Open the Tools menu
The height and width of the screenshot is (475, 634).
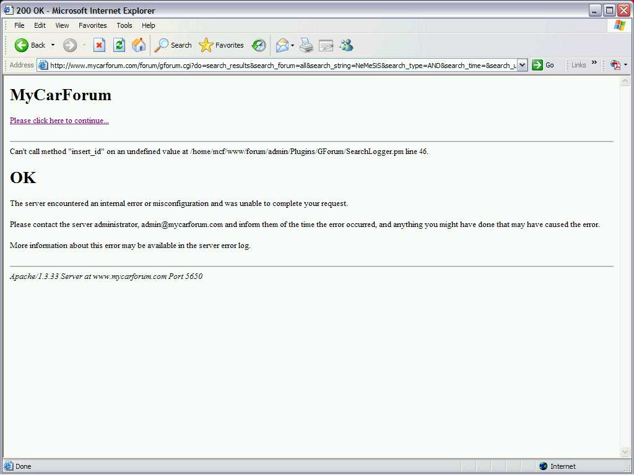pos(124,25)
